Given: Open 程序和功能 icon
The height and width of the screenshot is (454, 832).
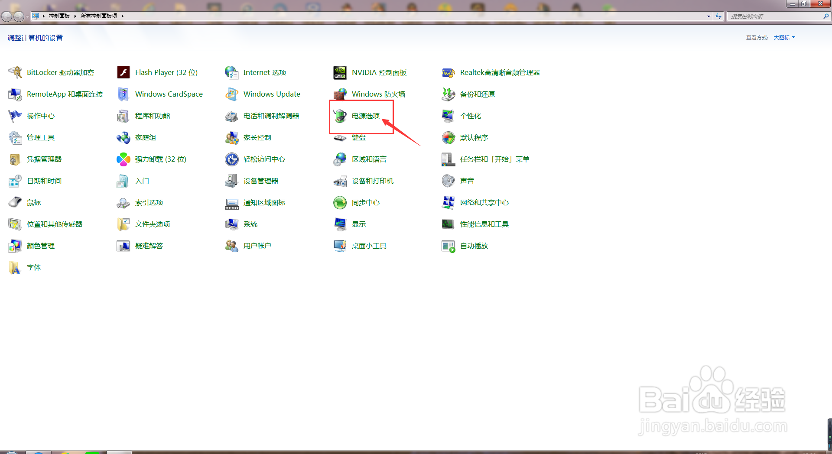Looking at the screenshot, I should point(123,116).
